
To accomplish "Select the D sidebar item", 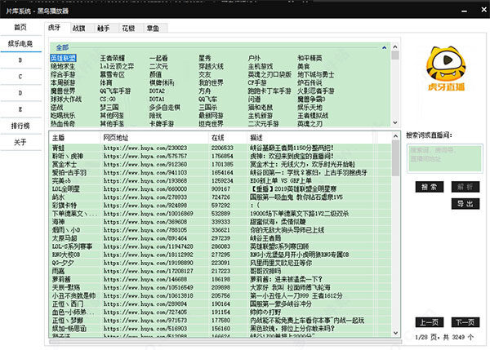I will pyautogui.click(x=20, y=93).
